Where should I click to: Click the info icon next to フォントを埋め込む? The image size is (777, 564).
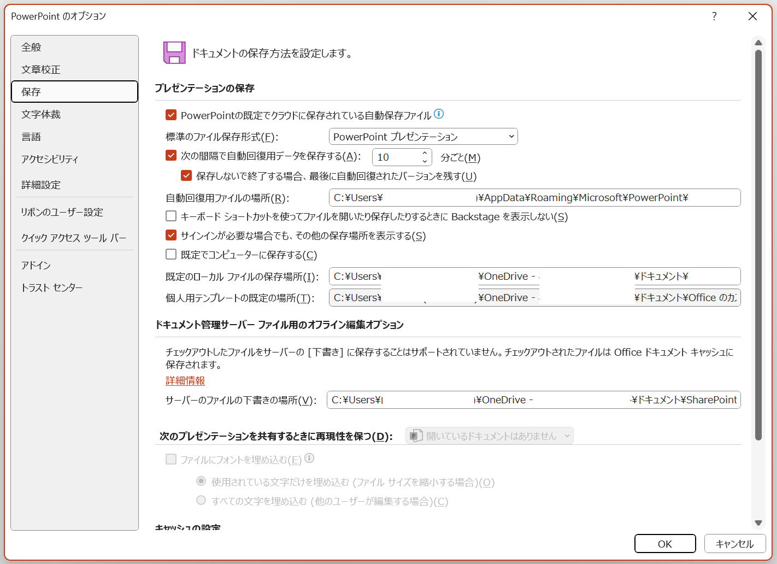pos(309,458)
